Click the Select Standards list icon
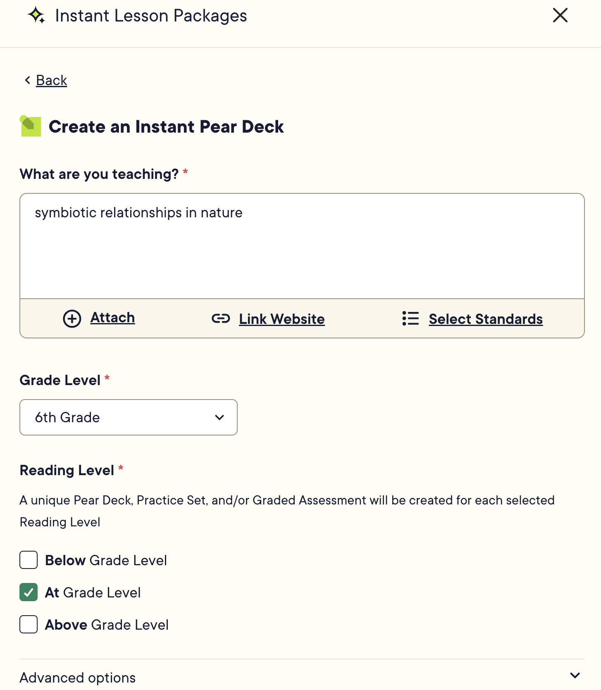The image size is (601, 690). coord(410,319)
